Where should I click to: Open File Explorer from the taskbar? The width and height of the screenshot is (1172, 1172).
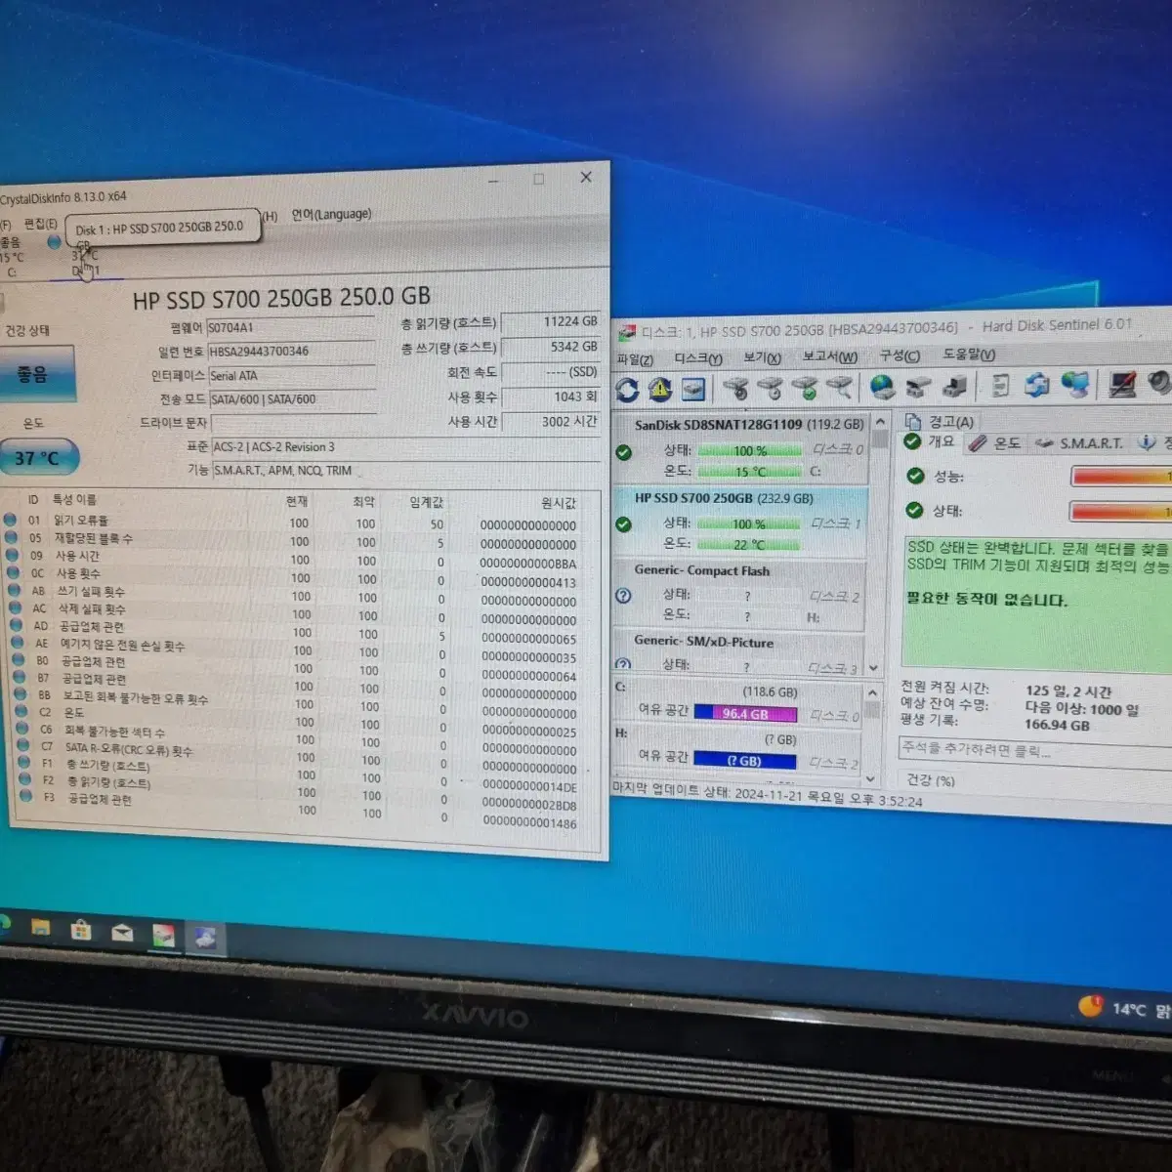(x=40, y=927)
